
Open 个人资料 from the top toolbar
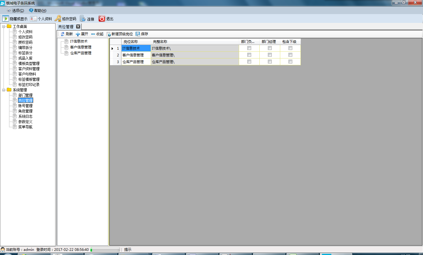click(33, 19)
